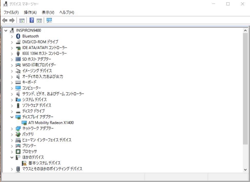Select the サウンド、ビデオ、およびゲーム コントローラー label
This screenshot has height=182, width=250.
click(x=53, y=94)
